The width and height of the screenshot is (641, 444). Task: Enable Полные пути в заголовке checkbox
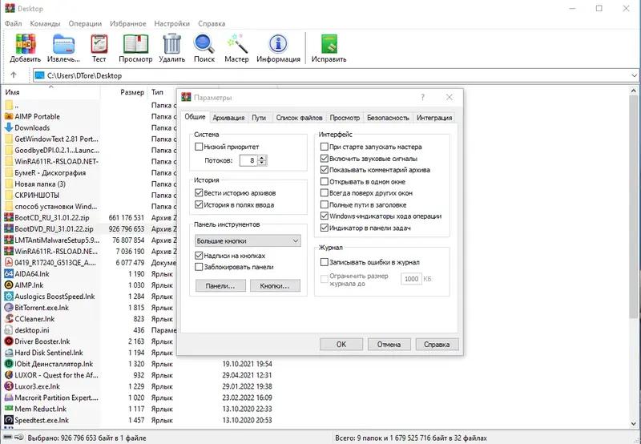pyautogui.click(x=325, y=204)
